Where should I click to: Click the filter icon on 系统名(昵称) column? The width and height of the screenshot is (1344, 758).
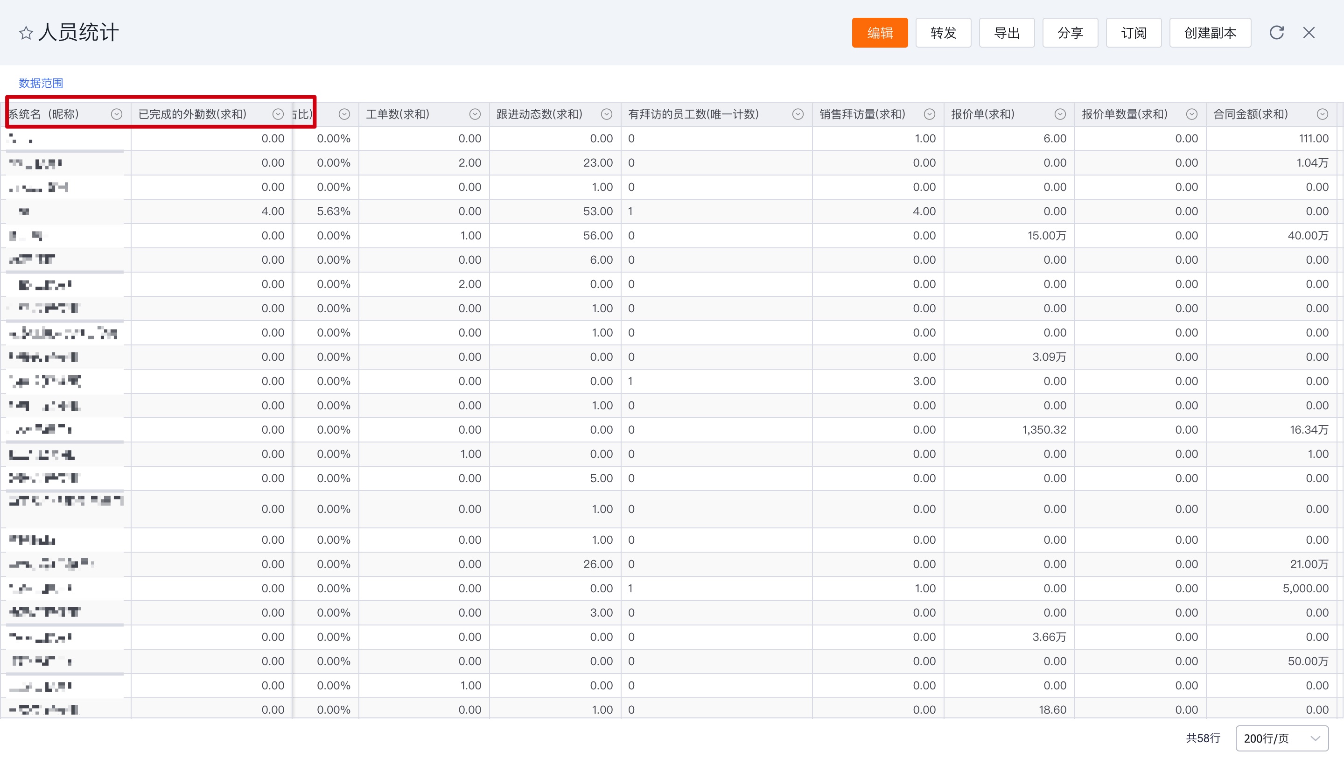pos(118,113)
